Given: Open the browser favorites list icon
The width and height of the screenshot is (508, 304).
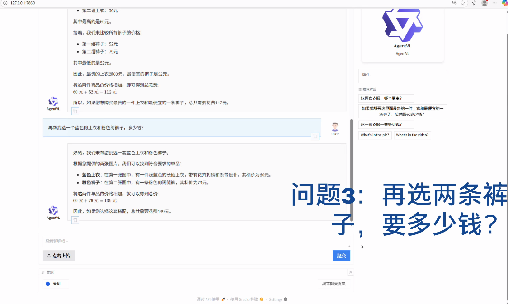Looking at the screenshot, I should 474,3.
